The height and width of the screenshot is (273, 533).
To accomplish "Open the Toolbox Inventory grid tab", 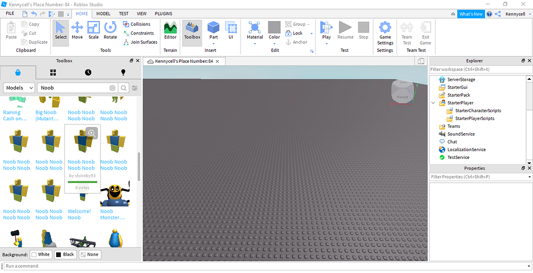I will [x=53, y=72].
